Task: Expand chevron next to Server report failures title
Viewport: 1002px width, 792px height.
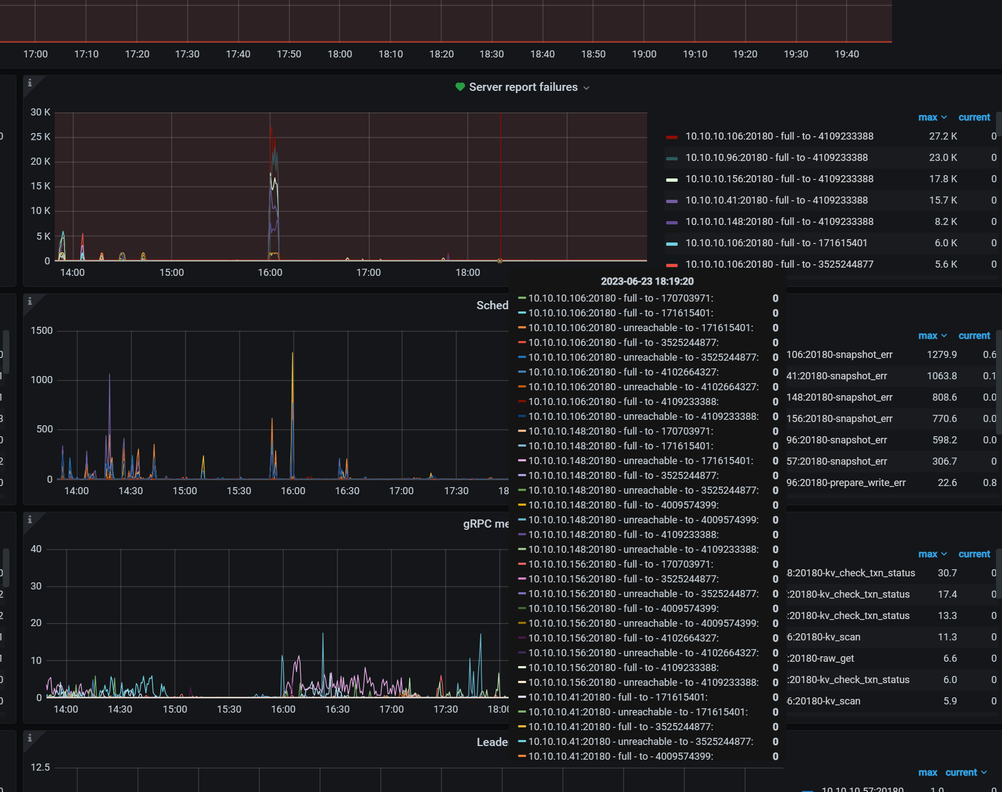Action: pos(586,88)
